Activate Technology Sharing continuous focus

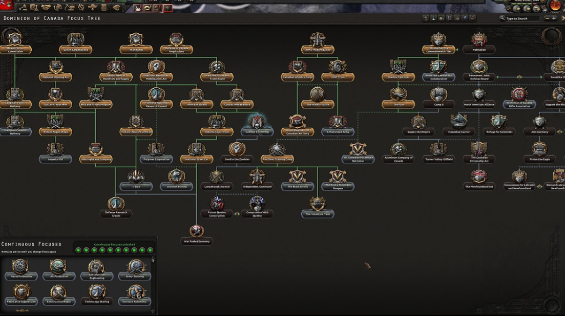pyautogui.click(x=97, y=295)
